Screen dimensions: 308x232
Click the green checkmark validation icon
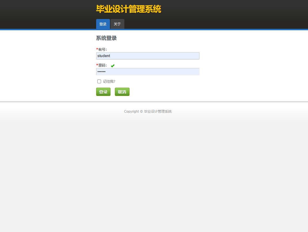(x=113, y=65)
